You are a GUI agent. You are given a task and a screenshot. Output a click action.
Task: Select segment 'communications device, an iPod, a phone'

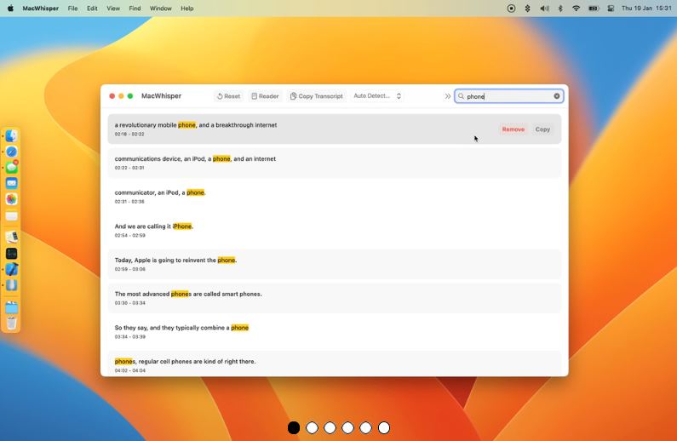pos(334,163)
